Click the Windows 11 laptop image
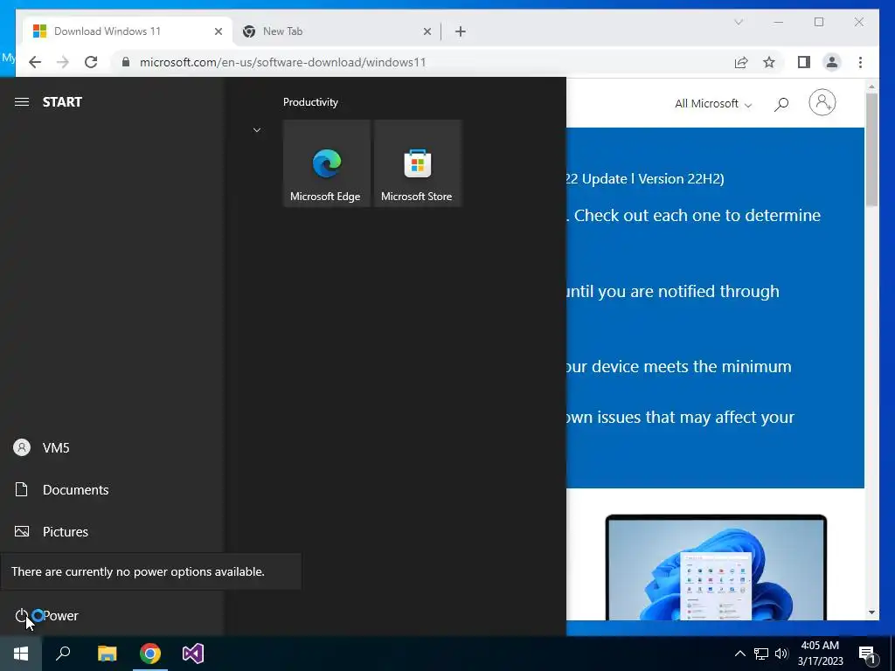This screenshot has width=895, height=671. 716,567
